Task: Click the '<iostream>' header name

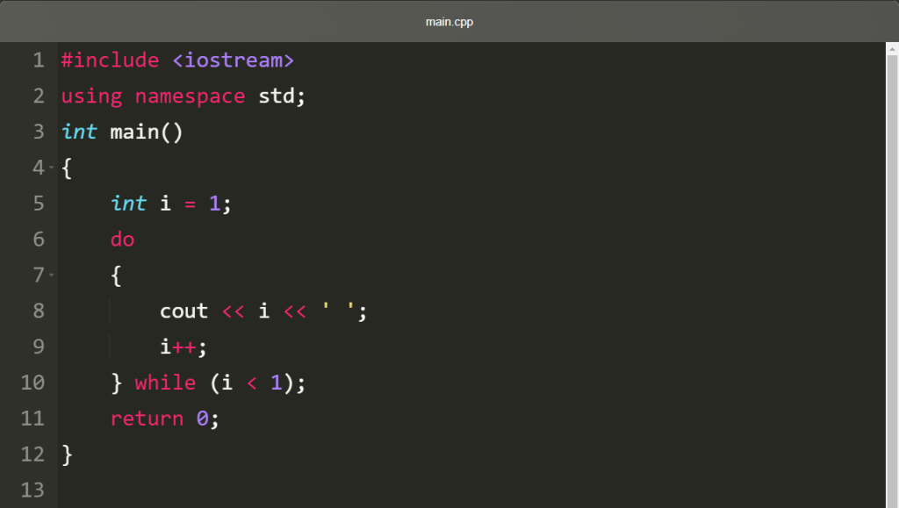Action: pos(233,61)
